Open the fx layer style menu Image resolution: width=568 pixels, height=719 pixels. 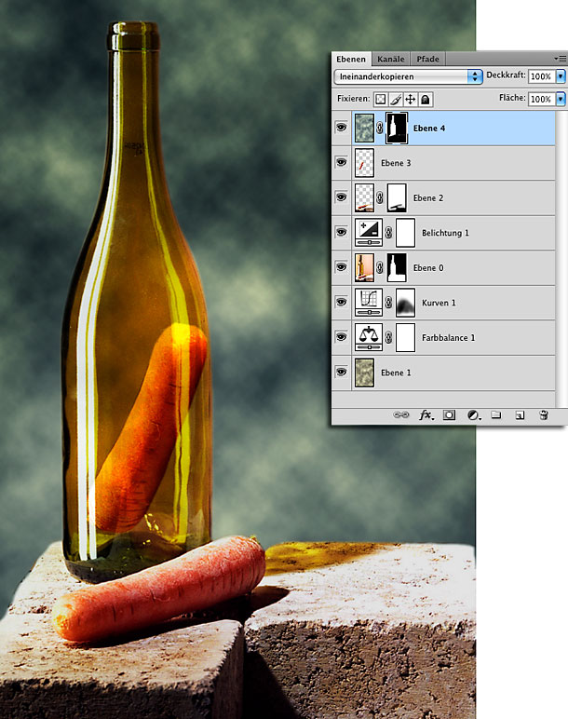426,415
